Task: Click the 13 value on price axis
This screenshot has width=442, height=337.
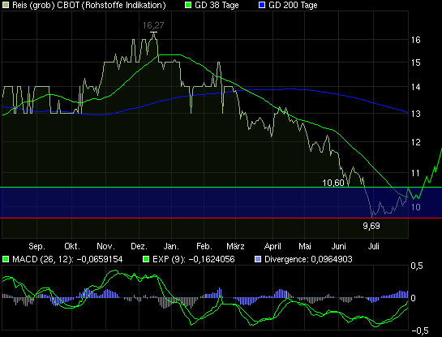Action: point(415,114)
